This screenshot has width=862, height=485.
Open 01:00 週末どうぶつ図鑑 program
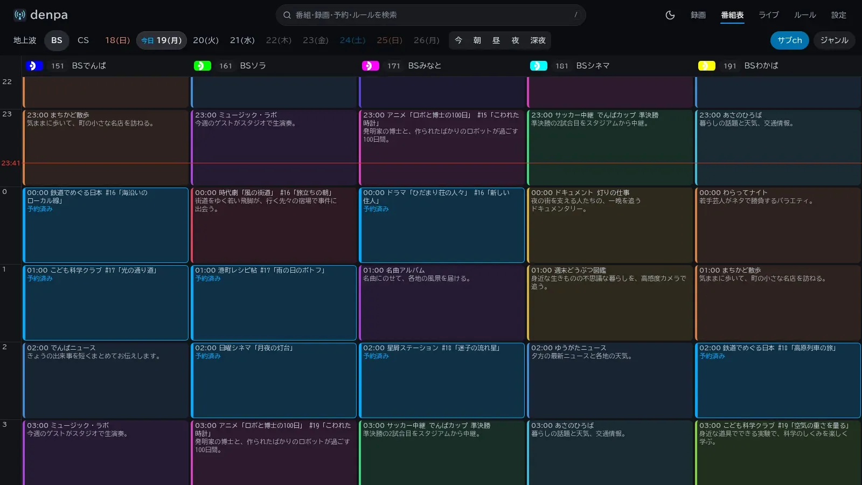click(x=610, y=303)
